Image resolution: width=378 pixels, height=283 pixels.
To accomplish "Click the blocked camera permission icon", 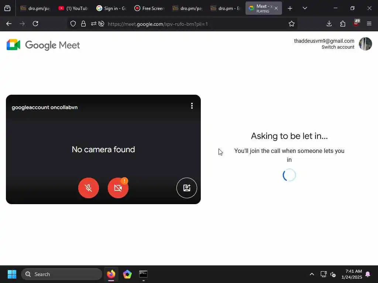I will (x=102, y=24).
